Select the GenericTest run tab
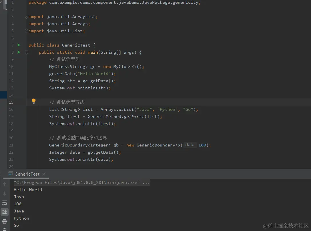Screen dimensions: 311x231 pos(27,174)
